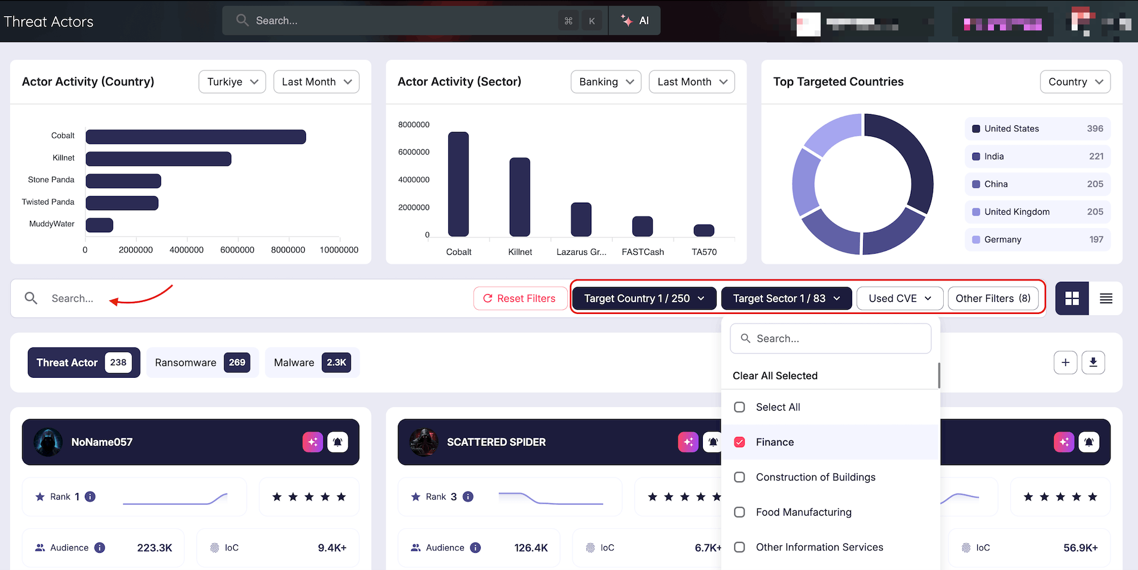
Task: Click alarm bell icon on NoName057 card
Action: [338, 442]
